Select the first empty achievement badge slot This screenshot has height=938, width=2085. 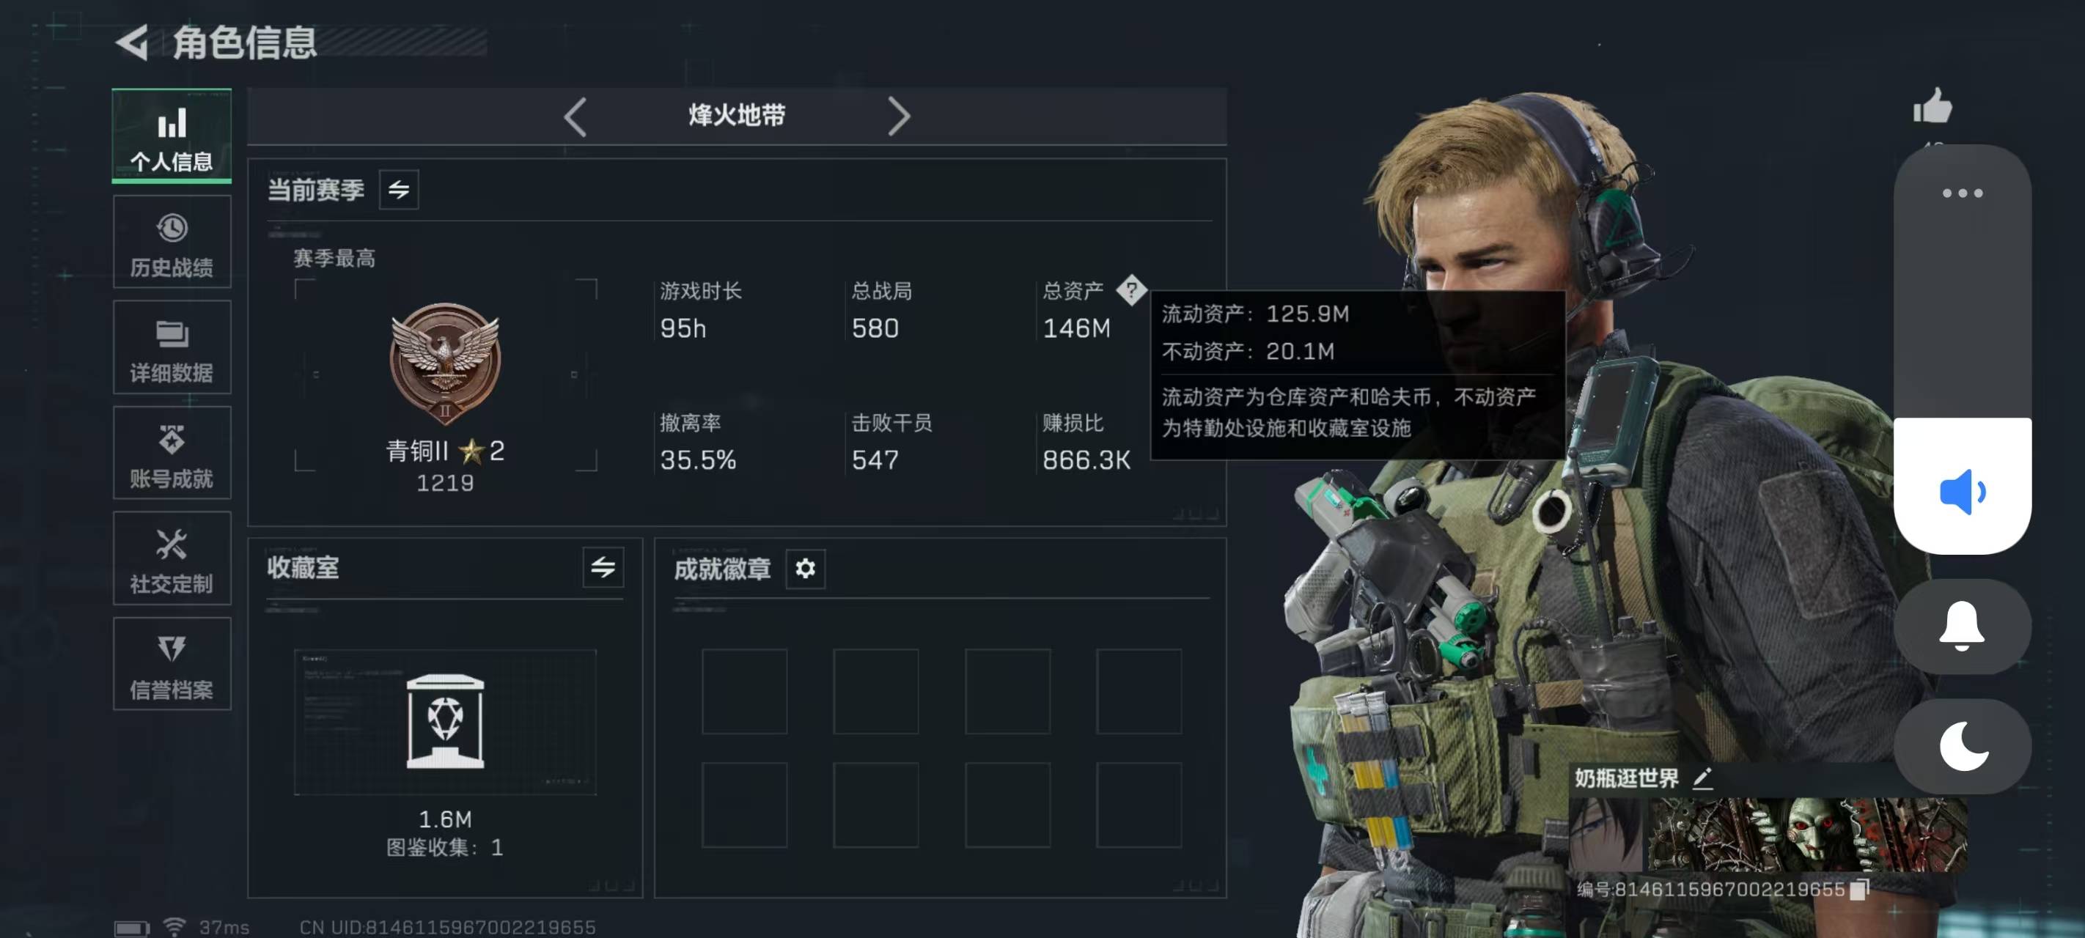pyautogui.click(x=745, y=691)
